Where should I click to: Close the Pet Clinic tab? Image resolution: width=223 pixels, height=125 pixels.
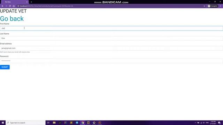pos(27,2)
